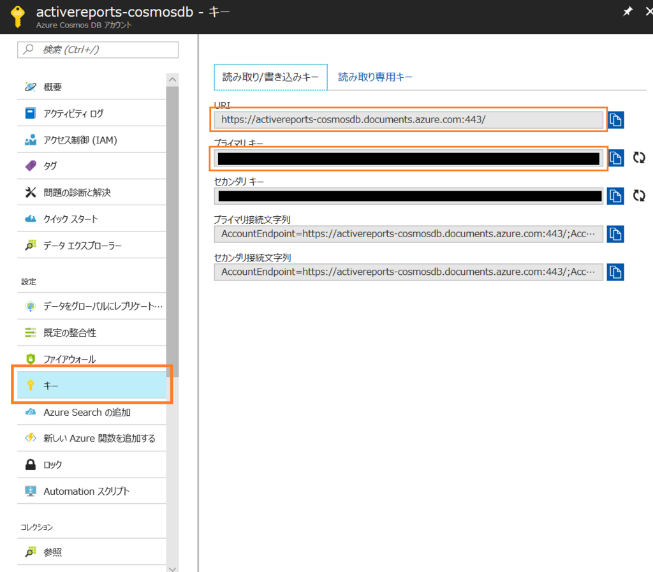This screenshot has height=572, width=653.
Task: Click the アクセス制御 (IAM) people icon
Action: [31, 140]
